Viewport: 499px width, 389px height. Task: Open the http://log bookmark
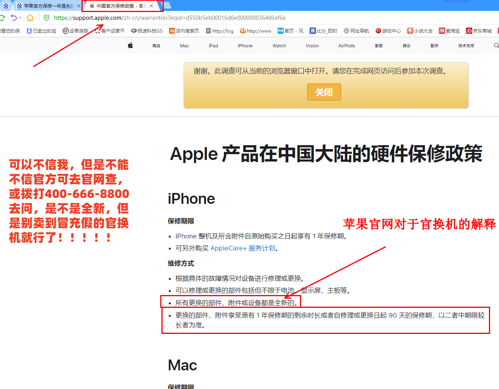(x=220, y=31)
